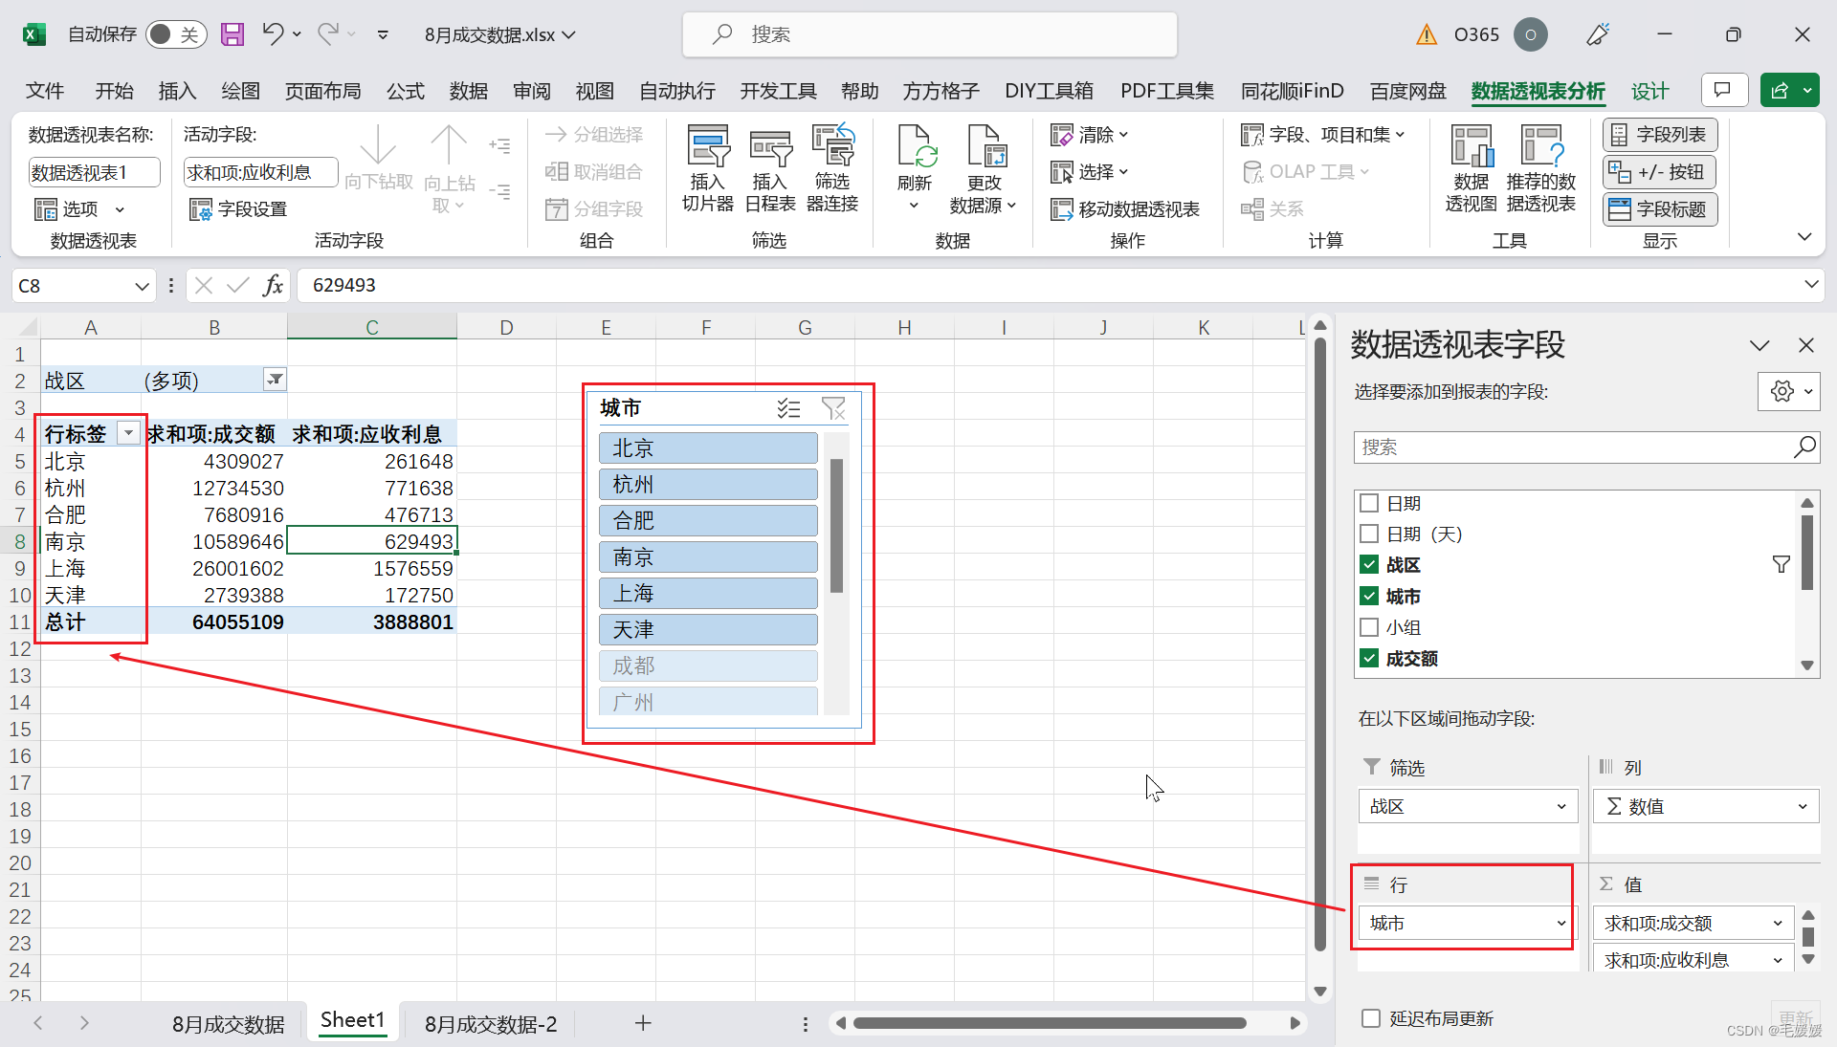
Task: Clear filter icon in 城市 slicer
Action: pos(833,409)
